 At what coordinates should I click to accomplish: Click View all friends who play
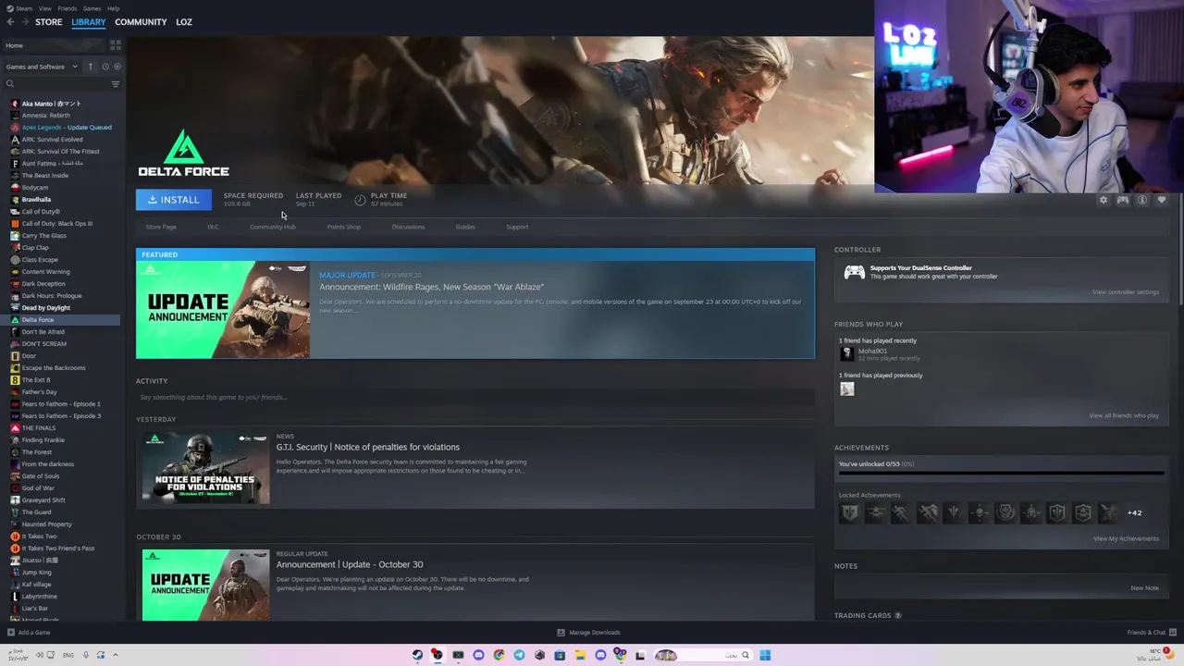click(x=1124, y=415)
